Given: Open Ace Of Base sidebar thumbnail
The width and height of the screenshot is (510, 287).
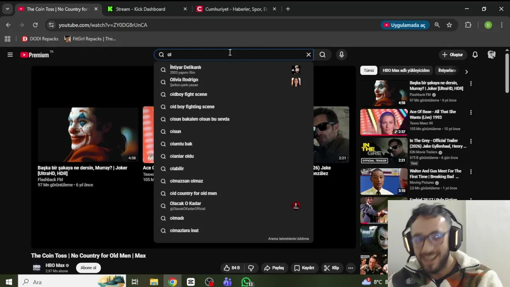Looking at the screenshot, I should pos(384,122).
